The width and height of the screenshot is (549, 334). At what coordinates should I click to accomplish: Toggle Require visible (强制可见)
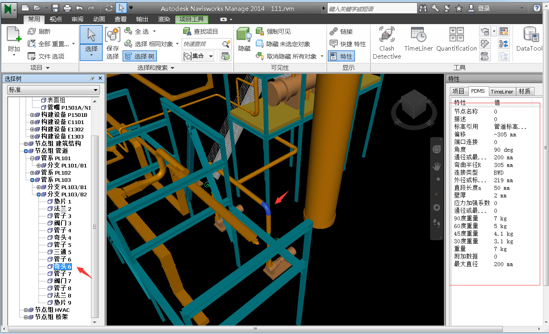[x=273, y=31]
